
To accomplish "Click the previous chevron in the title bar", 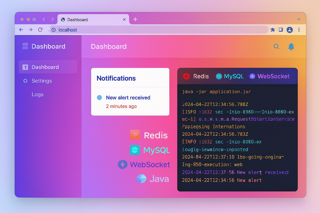I will [44, 19].
